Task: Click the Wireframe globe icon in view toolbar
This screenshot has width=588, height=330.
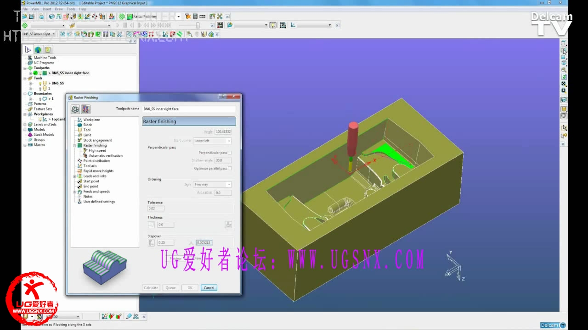Action: coord(564,115)
